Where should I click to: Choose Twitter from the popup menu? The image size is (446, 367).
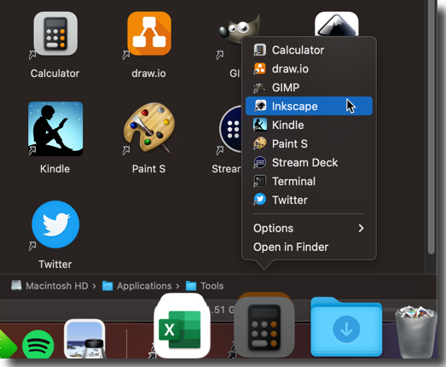click(309, 201)
